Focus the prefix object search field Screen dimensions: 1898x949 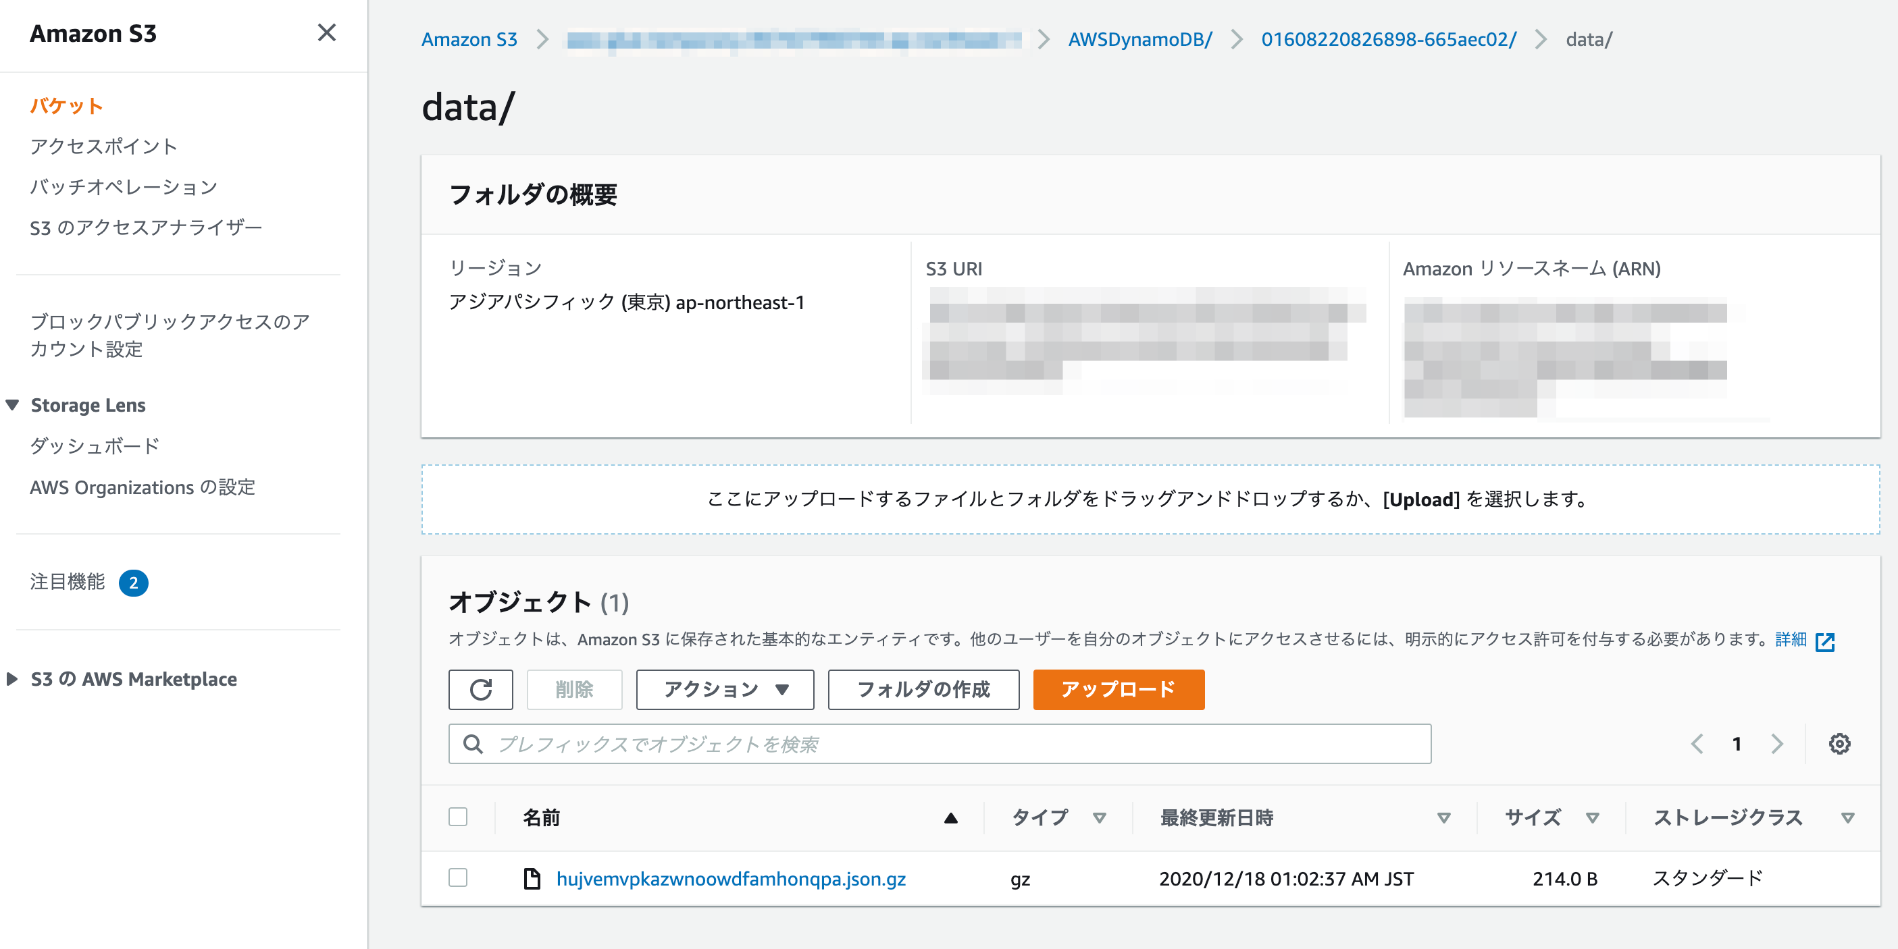(940, 744)
